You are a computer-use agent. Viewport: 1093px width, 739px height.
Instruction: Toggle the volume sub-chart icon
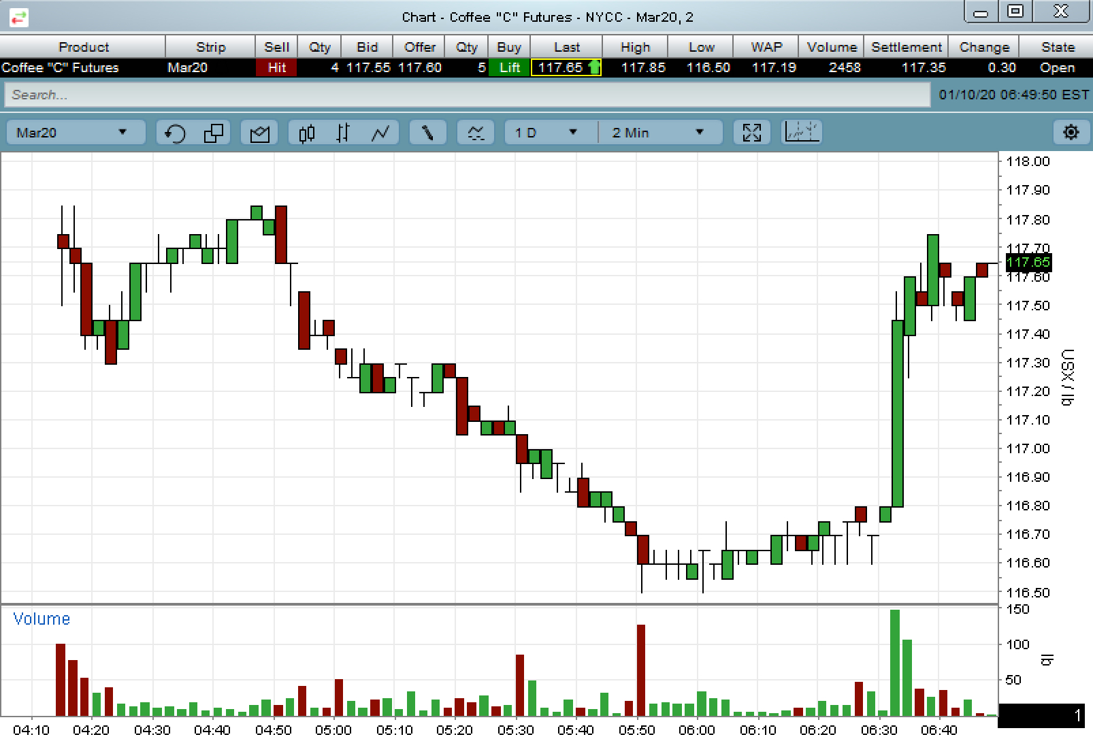(802, 132)
